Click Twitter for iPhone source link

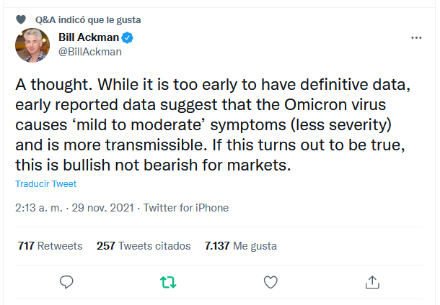coord(186,208)
